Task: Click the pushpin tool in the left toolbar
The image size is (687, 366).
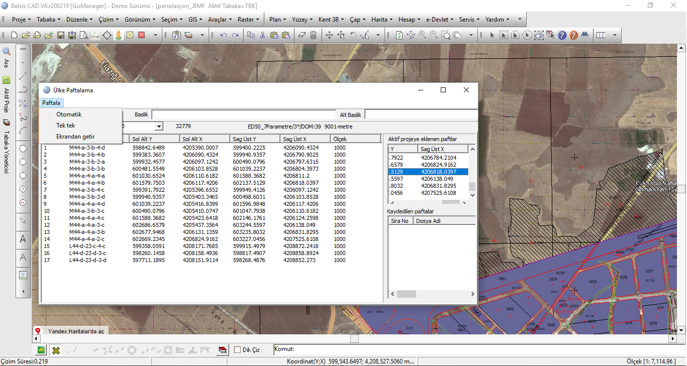Action: click(23, 220)
